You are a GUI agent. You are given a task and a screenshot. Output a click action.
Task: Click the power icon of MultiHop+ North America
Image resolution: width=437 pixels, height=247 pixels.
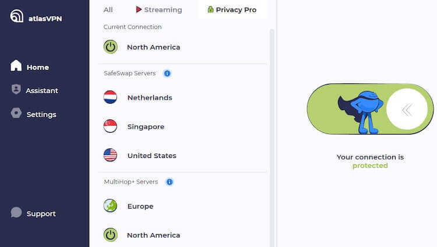point(110,235)
